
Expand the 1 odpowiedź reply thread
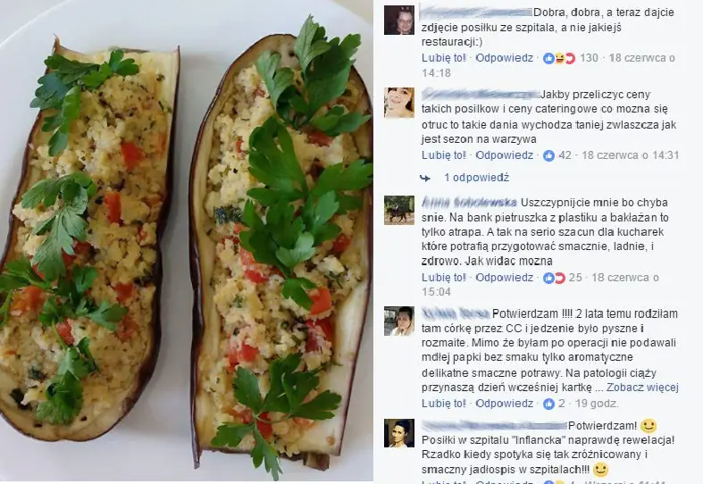(x=477, y=178)
